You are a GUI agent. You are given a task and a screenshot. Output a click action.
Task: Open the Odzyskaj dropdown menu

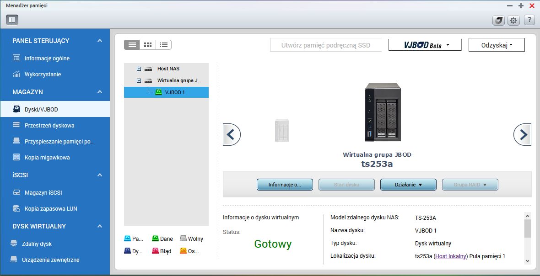(x=497, y=45)
